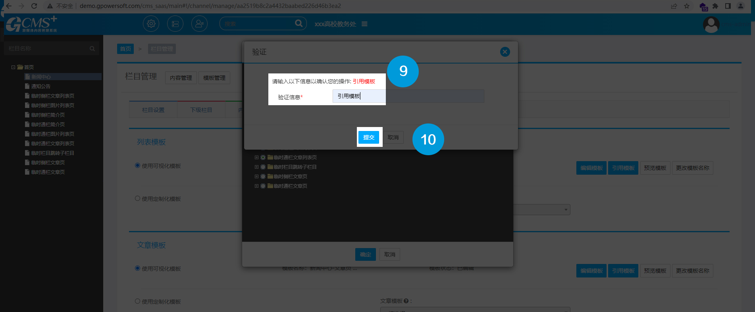755x312 pixels.
Task: Click the browser share icon in address bar
Action: coord(674,6)
